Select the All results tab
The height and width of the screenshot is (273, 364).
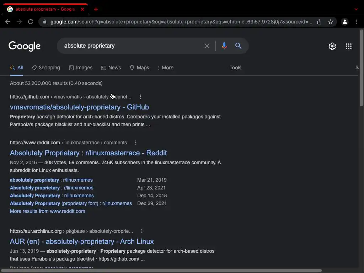click(x=16, y=68)
